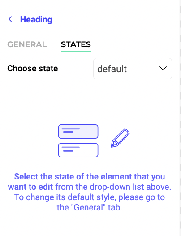This screenshot has width=181, height=236.
Task: Click the back chevron arrow beside Heading
Action: coord(10,19)
